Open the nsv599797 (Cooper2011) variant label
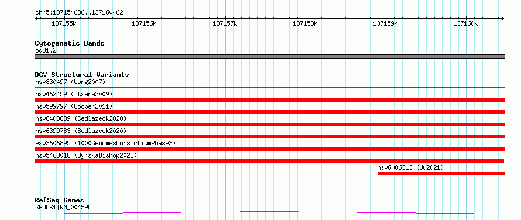Viewport: 521px width, 220px height. click(x=74, y=106)
